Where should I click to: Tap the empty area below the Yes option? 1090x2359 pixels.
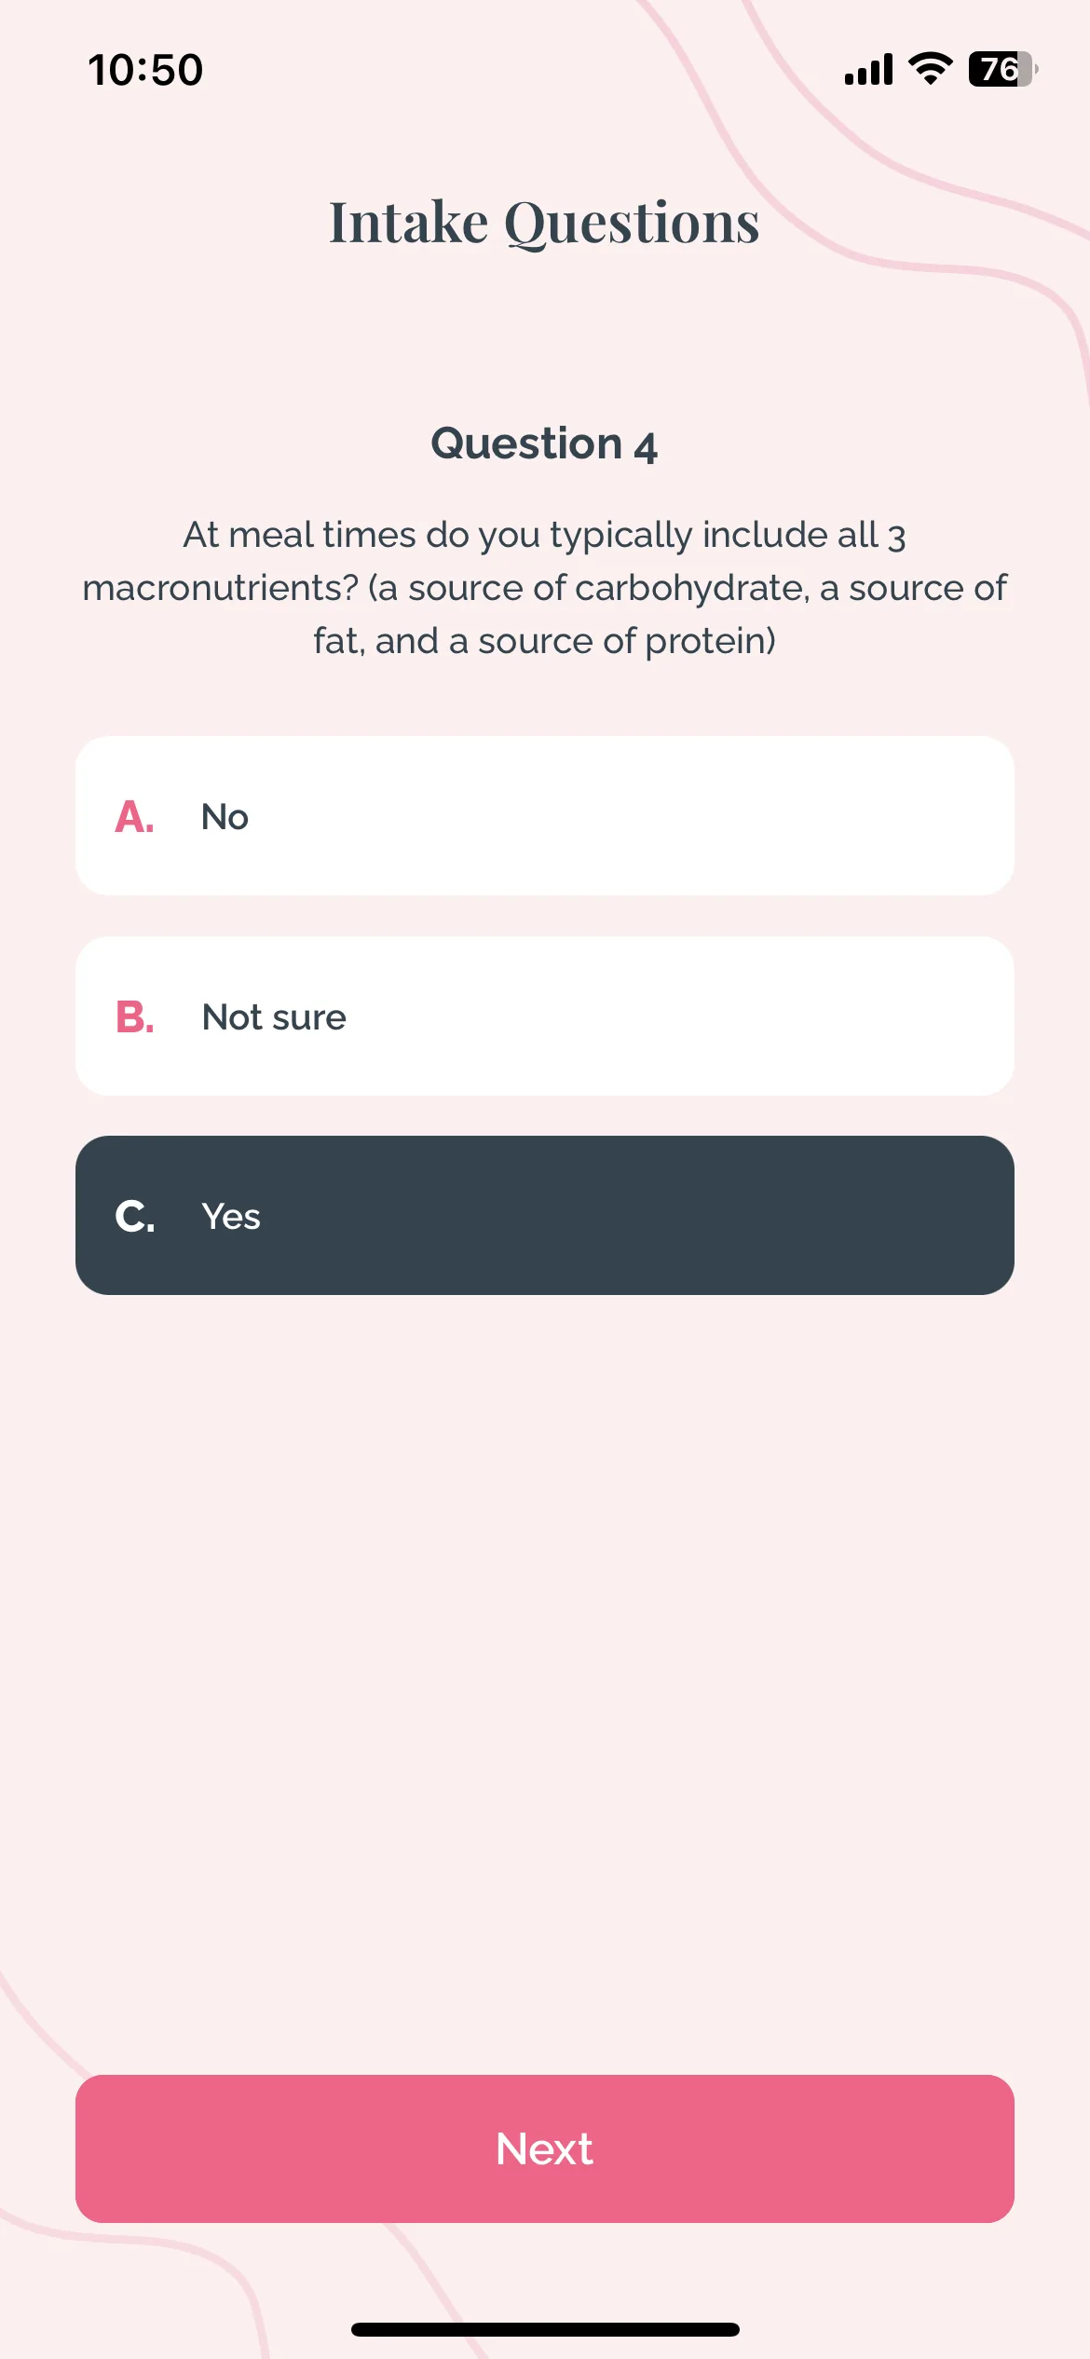coord(545,1677)
